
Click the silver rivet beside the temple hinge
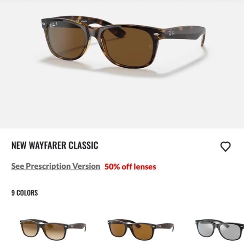(156, 34)
